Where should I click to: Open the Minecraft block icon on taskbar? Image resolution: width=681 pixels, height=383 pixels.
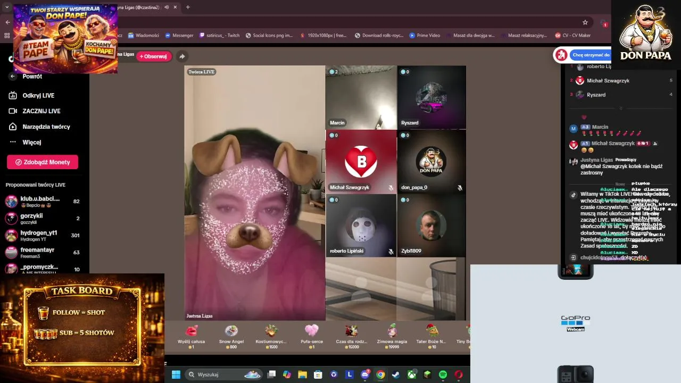click(x=427, y=374)
